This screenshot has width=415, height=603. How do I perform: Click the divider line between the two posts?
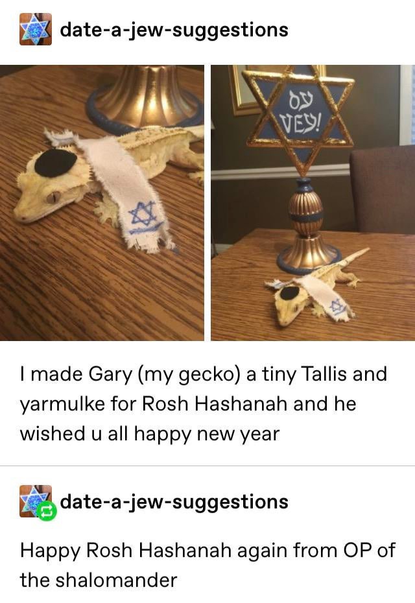207,466
